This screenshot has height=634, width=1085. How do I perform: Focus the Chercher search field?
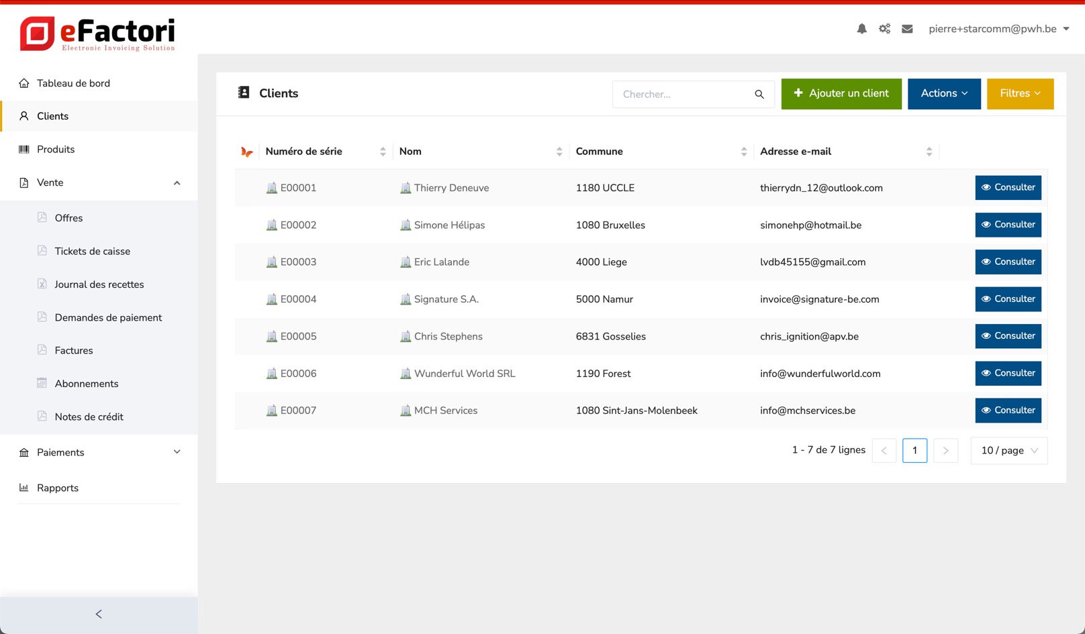[x=681, y=95]
